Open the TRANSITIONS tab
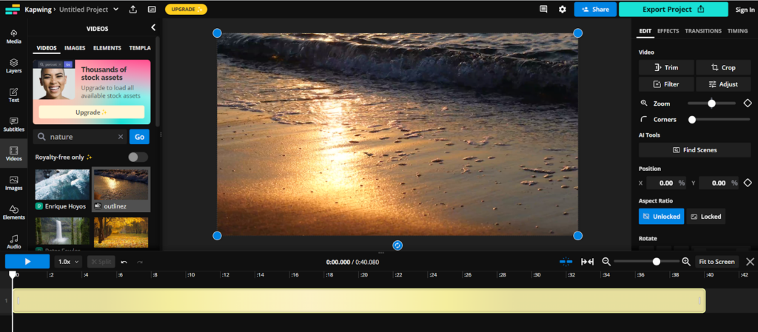This screenshot has width=758, height=332. click(x=703, y=31)
